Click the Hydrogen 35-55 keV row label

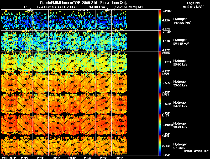(180, 84)
